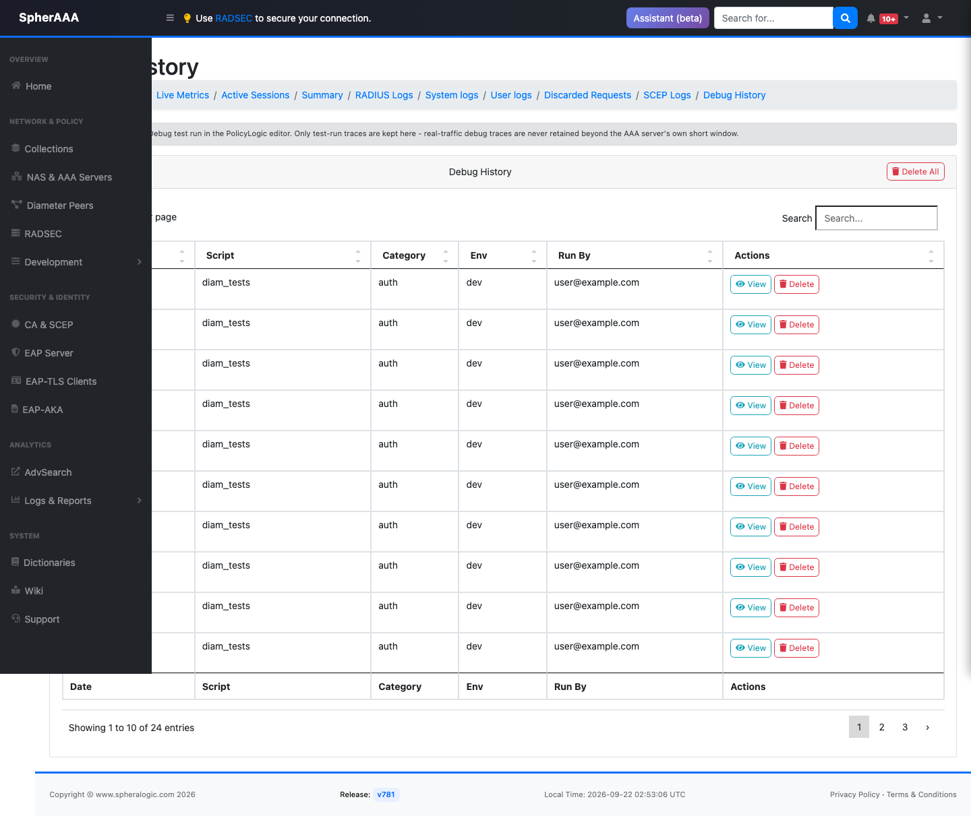Viewport: 971px width, 816px height.
Task: Switch to the RADIUS Logs tab
Action: (x=384, y=95)
